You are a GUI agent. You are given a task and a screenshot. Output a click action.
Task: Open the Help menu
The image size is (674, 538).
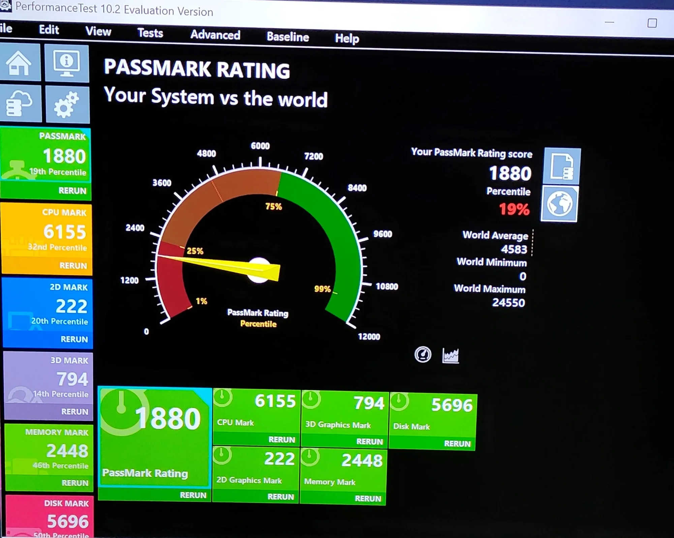347,38
